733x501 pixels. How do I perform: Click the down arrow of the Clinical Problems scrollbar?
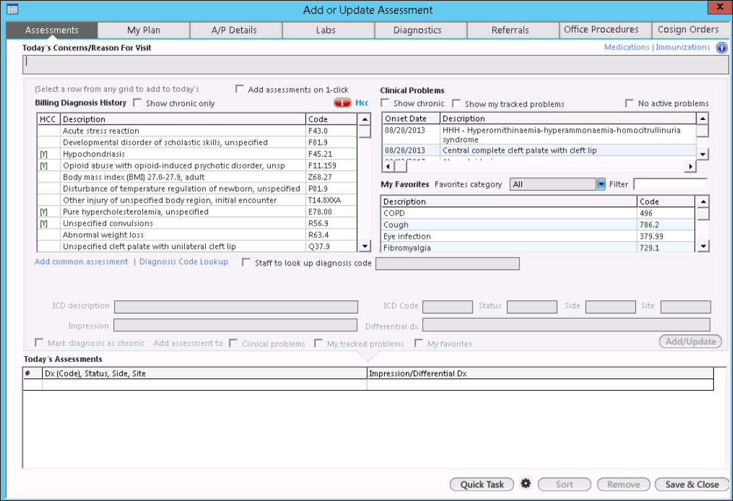point(703,153)
